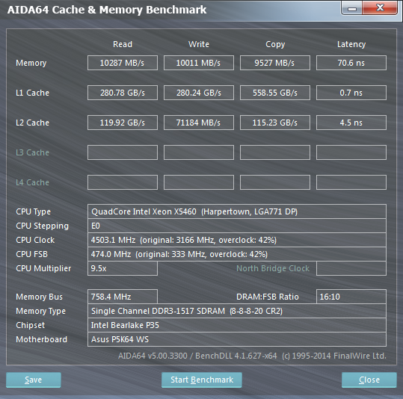Click the Close button at bottom
403x399 pixels.
point(369,380)
